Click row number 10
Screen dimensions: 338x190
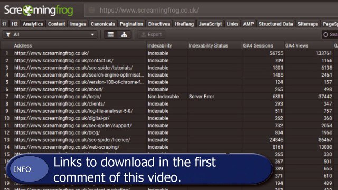7,118
